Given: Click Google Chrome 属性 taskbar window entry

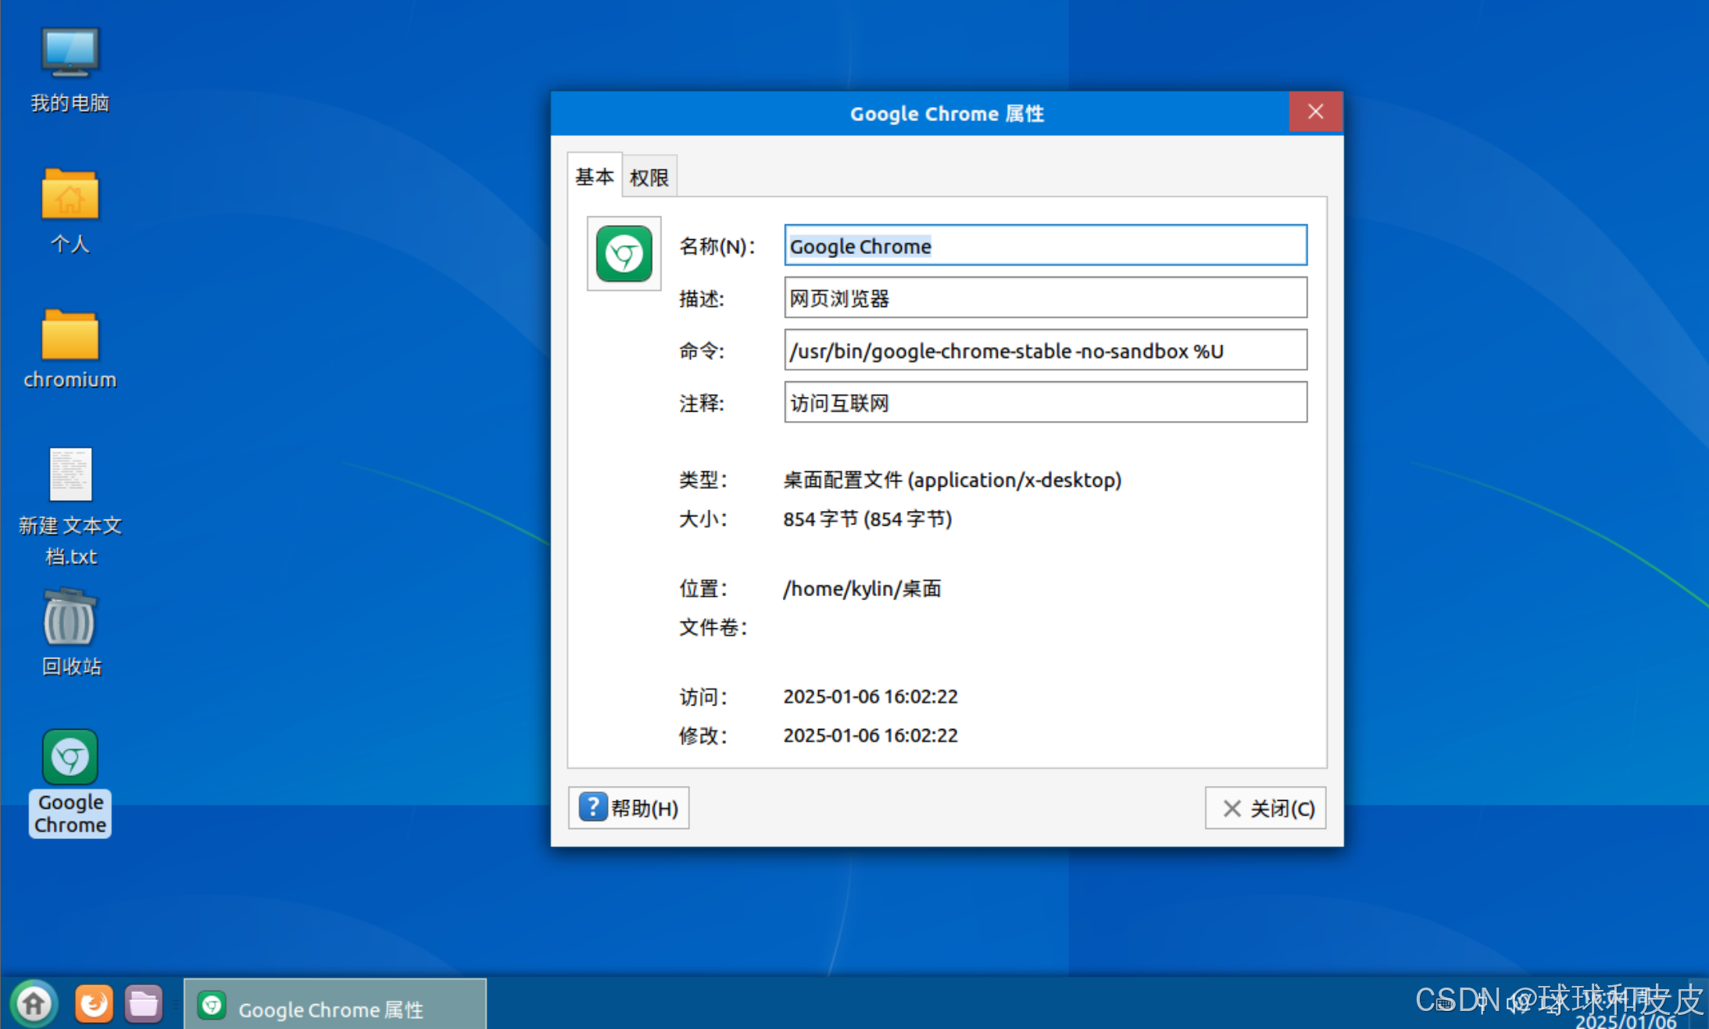Looking at the screenshot, I should click(334, 1008).
